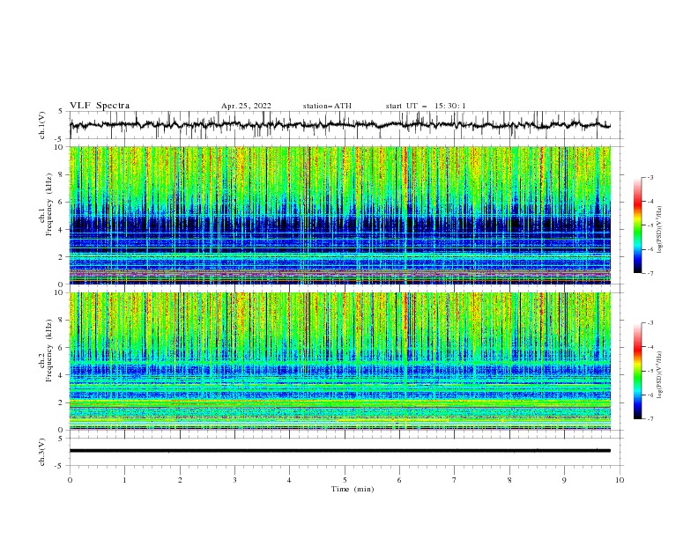Click the "-5" tick on the lower colorbar

coord(650,371)
